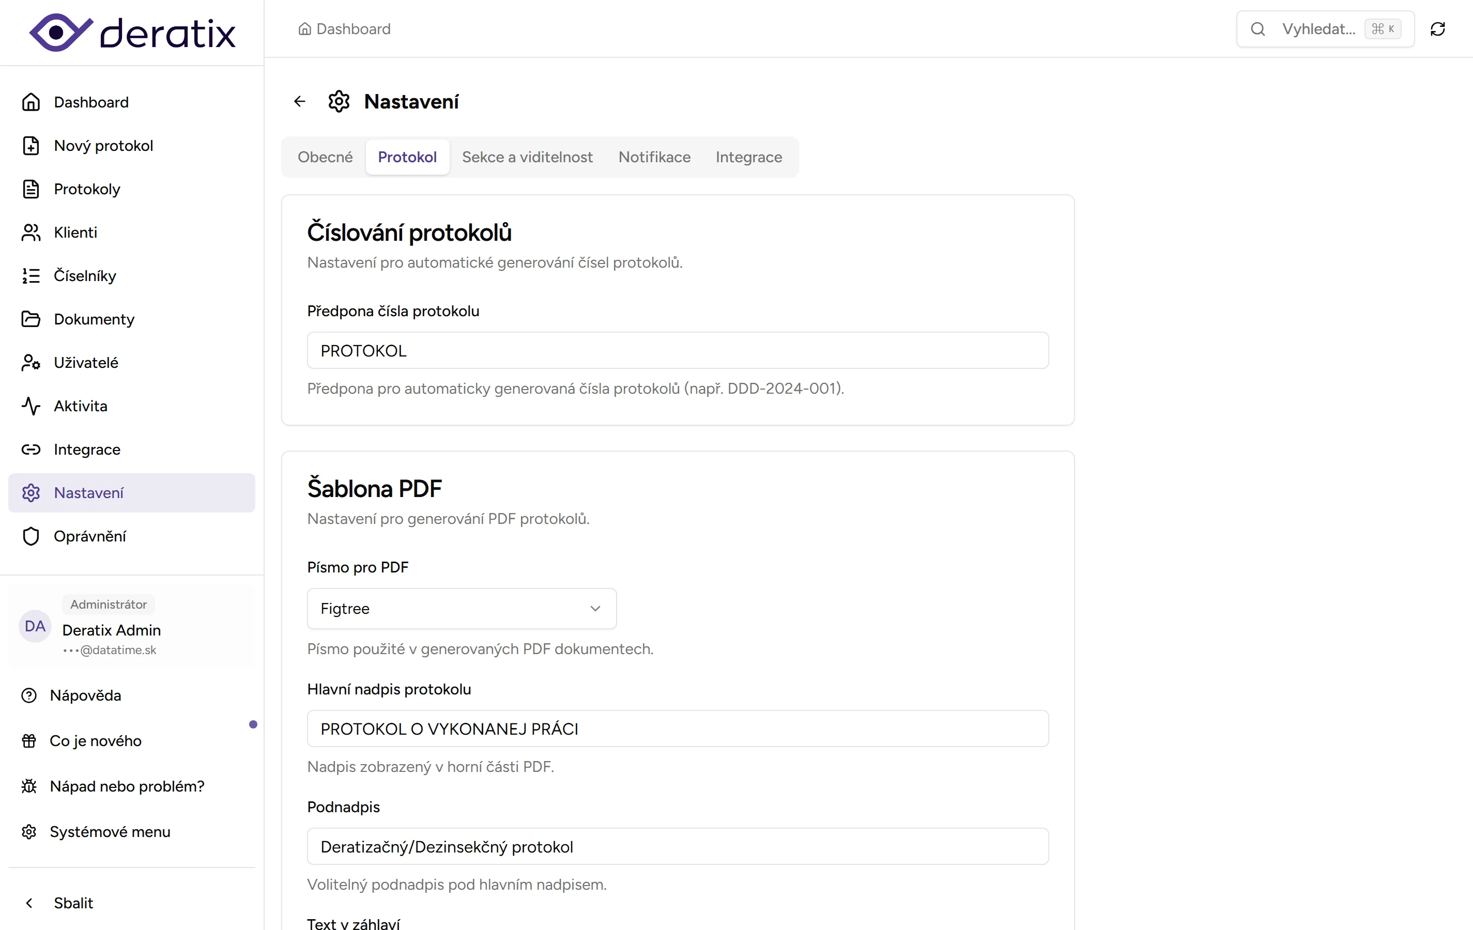The width and height of the screenshot is (1473, 930).
Task: Click the Co je nového link
Action: pos(96,740)
